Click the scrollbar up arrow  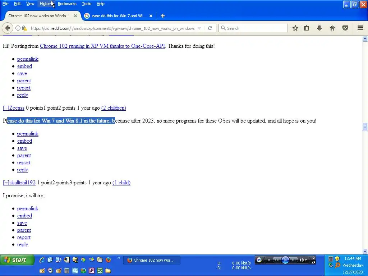pyautogui.click(x=365, y=39)
